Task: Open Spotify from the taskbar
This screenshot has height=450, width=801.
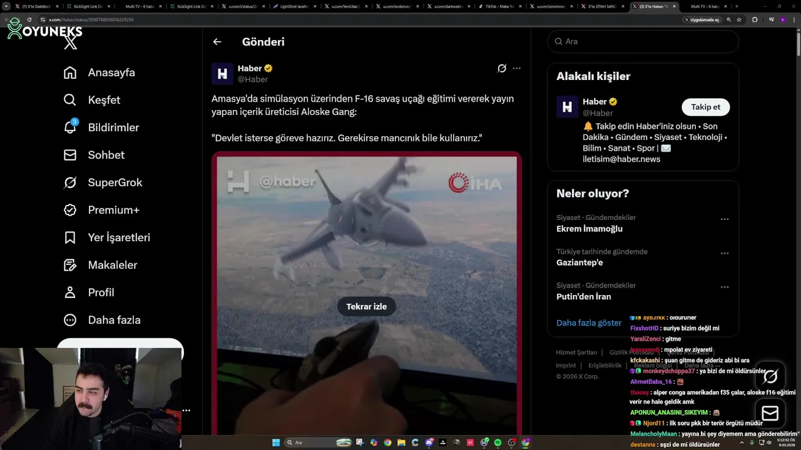Action: point(498,442)
